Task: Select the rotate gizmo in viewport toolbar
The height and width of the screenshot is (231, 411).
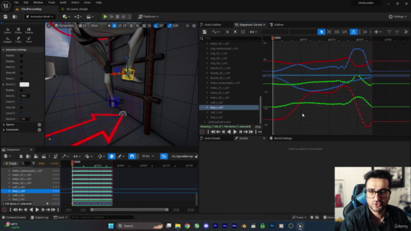Action: tap(119, 26)
